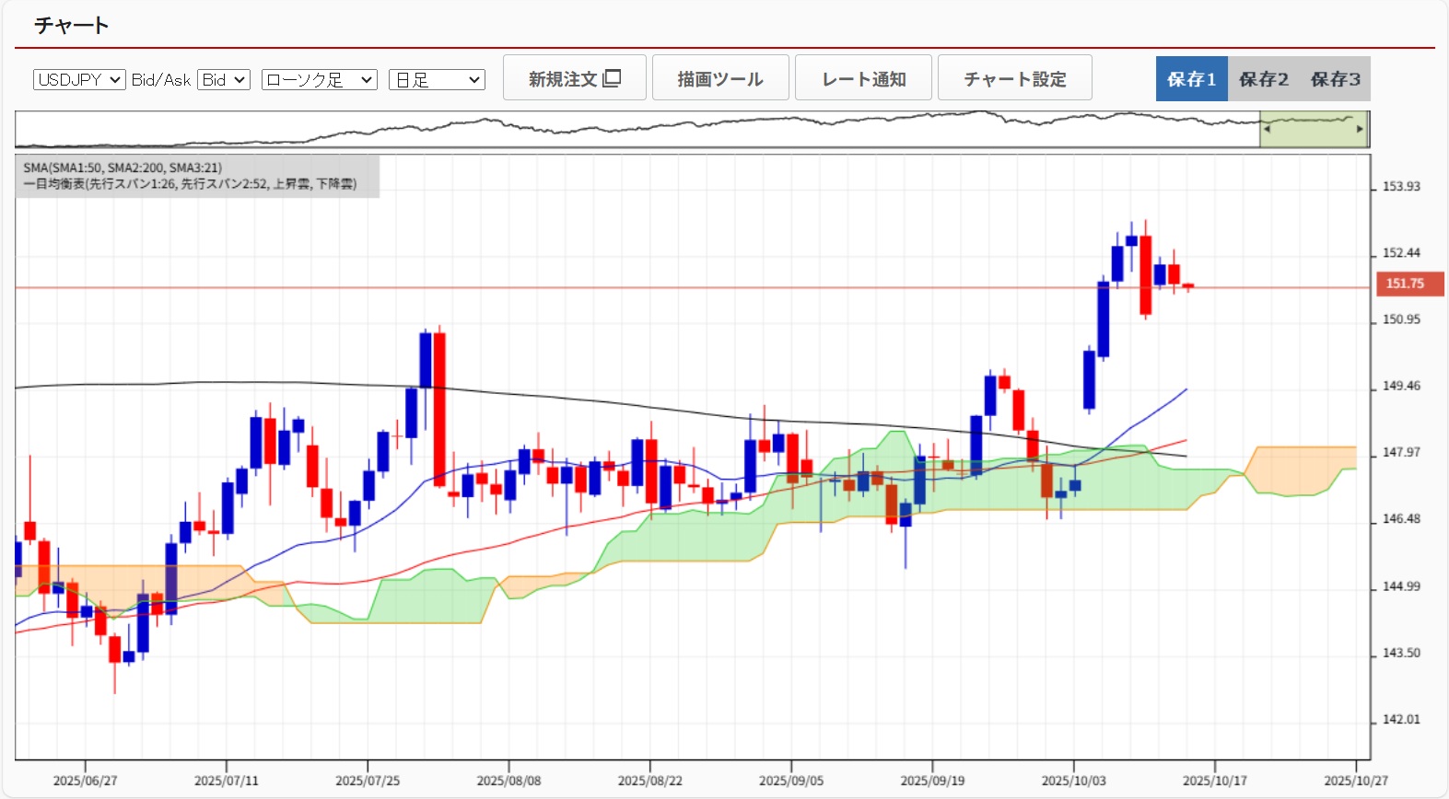Viewport: 1449px width, 799px height.
Task: Open the ローソク足 chart type dropdown
Action: (x=319, y=80)
